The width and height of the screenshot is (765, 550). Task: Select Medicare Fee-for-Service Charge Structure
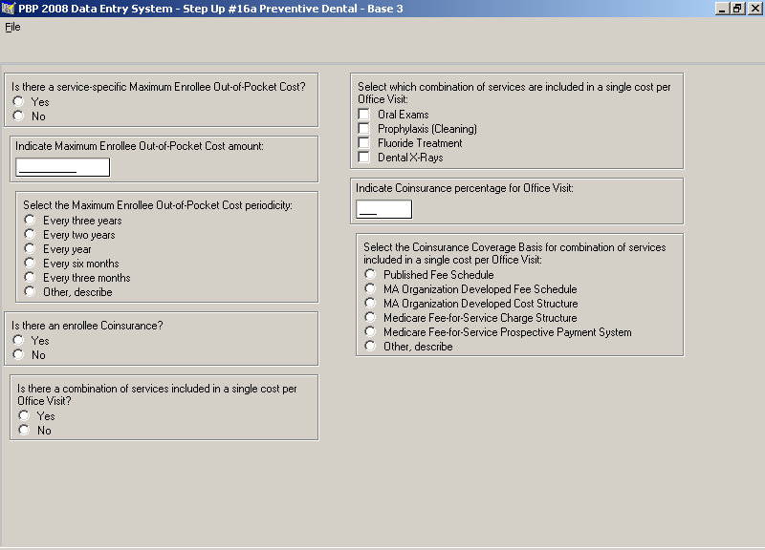point(370,317)
